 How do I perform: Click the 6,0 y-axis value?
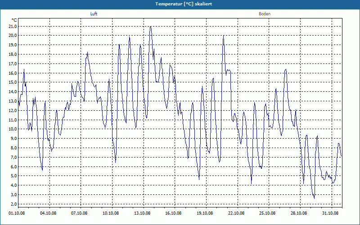coord(13,166)
